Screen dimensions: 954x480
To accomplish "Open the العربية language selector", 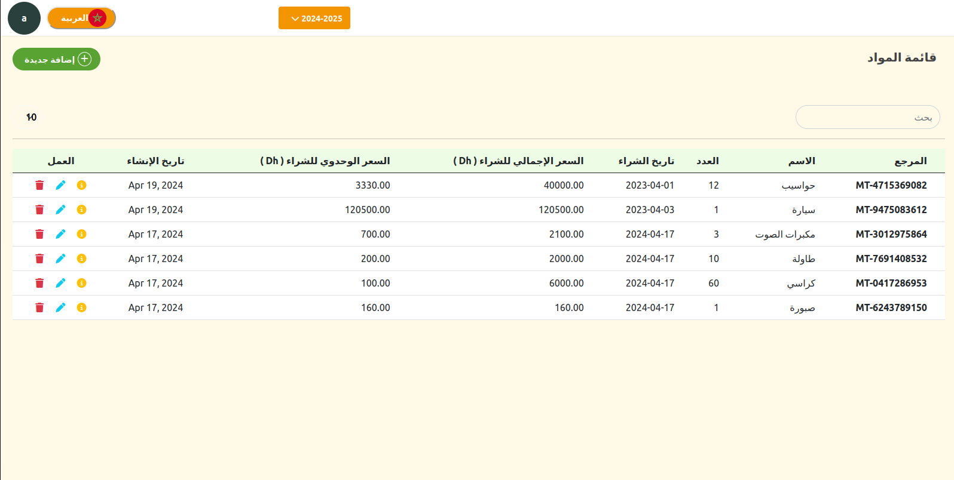I will pyautogui.click(x=81, y=18).
